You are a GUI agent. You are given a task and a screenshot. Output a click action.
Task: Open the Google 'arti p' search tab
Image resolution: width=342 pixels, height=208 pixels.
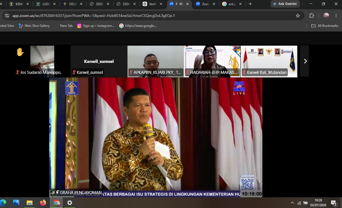[232, 4]
